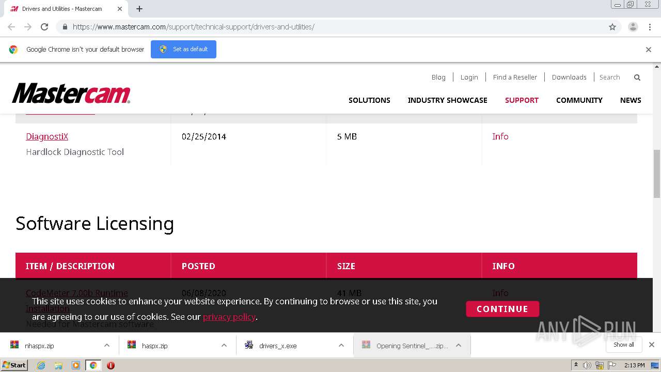
Task: Bookmark this page with the star icon
Action: point(612,27)
